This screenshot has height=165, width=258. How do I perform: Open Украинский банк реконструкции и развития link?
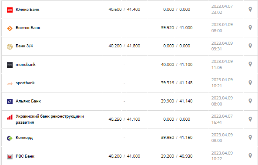tap(50, 119)
